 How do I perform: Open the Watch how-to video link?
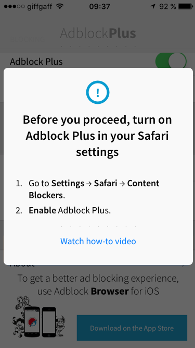tap(98, 241)
